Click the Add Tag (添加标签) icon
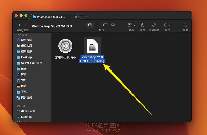 tap(154, 25)
